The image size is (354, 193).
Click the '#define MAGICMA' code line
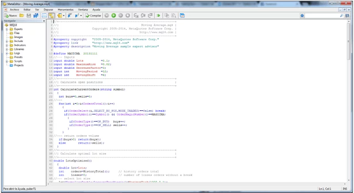coord(75,53)
